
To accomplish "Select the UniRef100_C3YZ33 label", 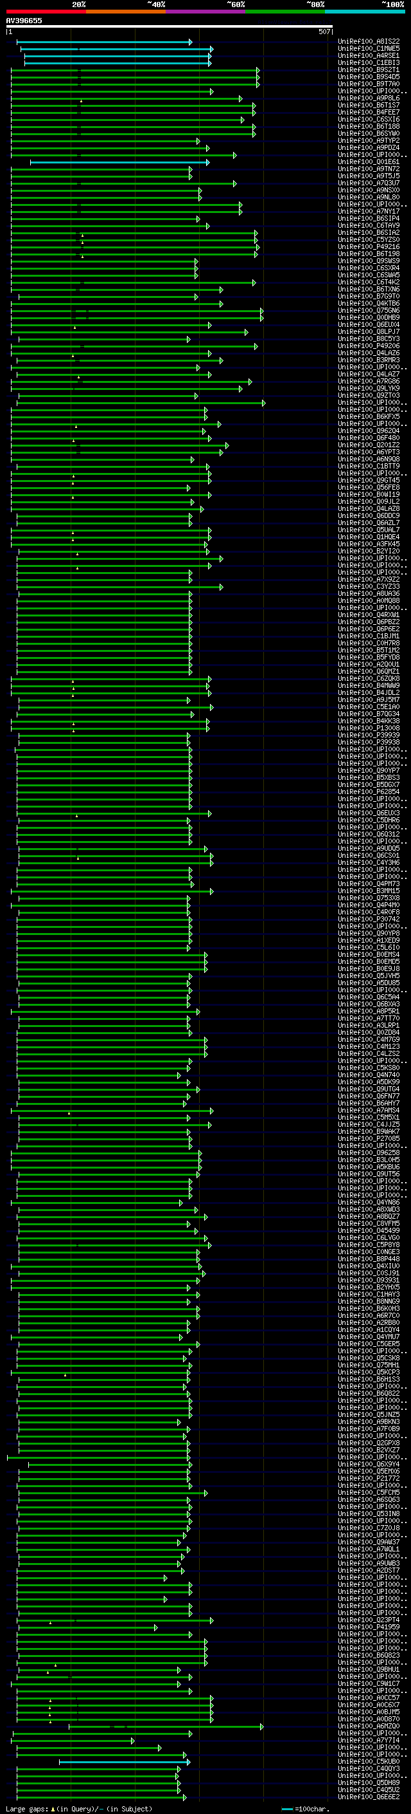I will pyautogui.click(x=369, y=588).
